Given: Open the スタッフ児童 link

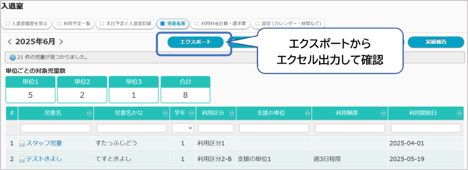Looking at the screenshot, I should [44, 143].
